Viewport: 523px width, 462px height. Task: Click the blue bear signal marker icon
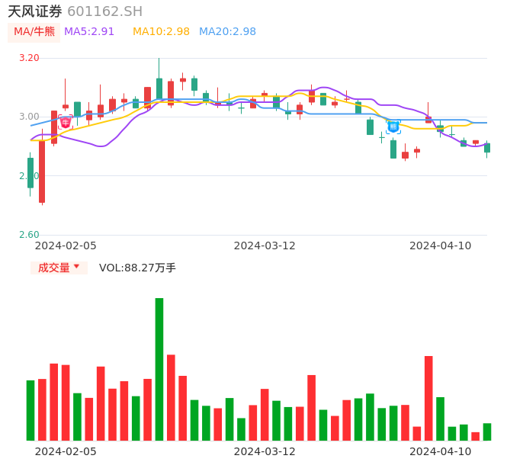(393, 127)
